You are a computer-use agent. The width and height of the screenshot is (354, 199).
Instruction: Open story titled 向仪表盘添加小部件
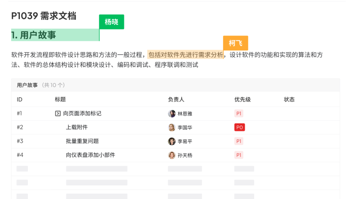tap(91, 155)
